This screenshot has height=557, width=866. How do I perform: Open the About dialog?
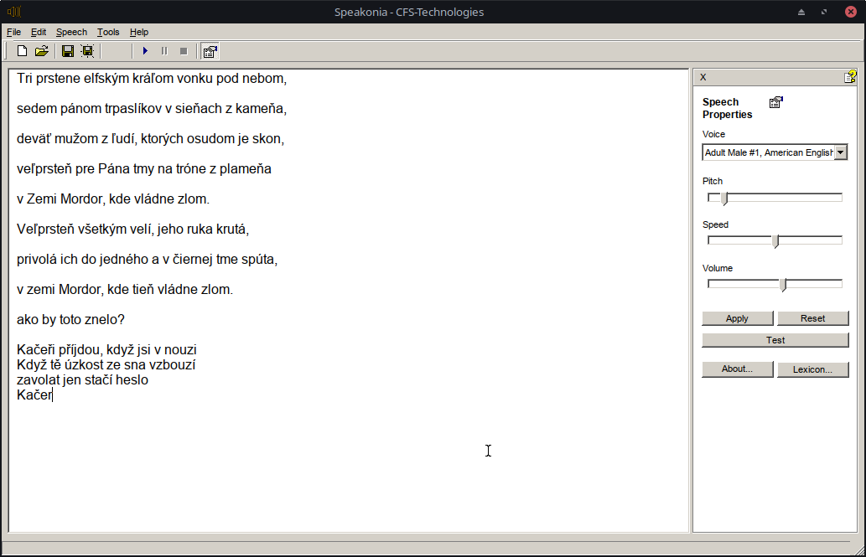point(737,369)
